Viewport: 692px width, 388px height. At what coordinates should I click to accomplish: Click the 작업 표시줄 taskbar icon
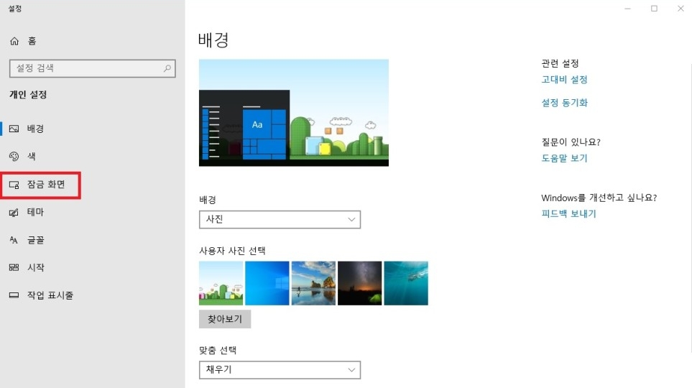pos(14,295)
